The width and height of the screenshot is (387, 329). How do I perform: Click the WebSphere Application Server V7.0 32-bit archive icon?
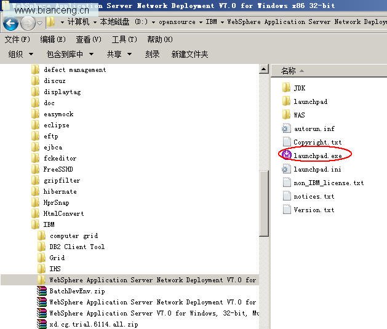[42, 313]
